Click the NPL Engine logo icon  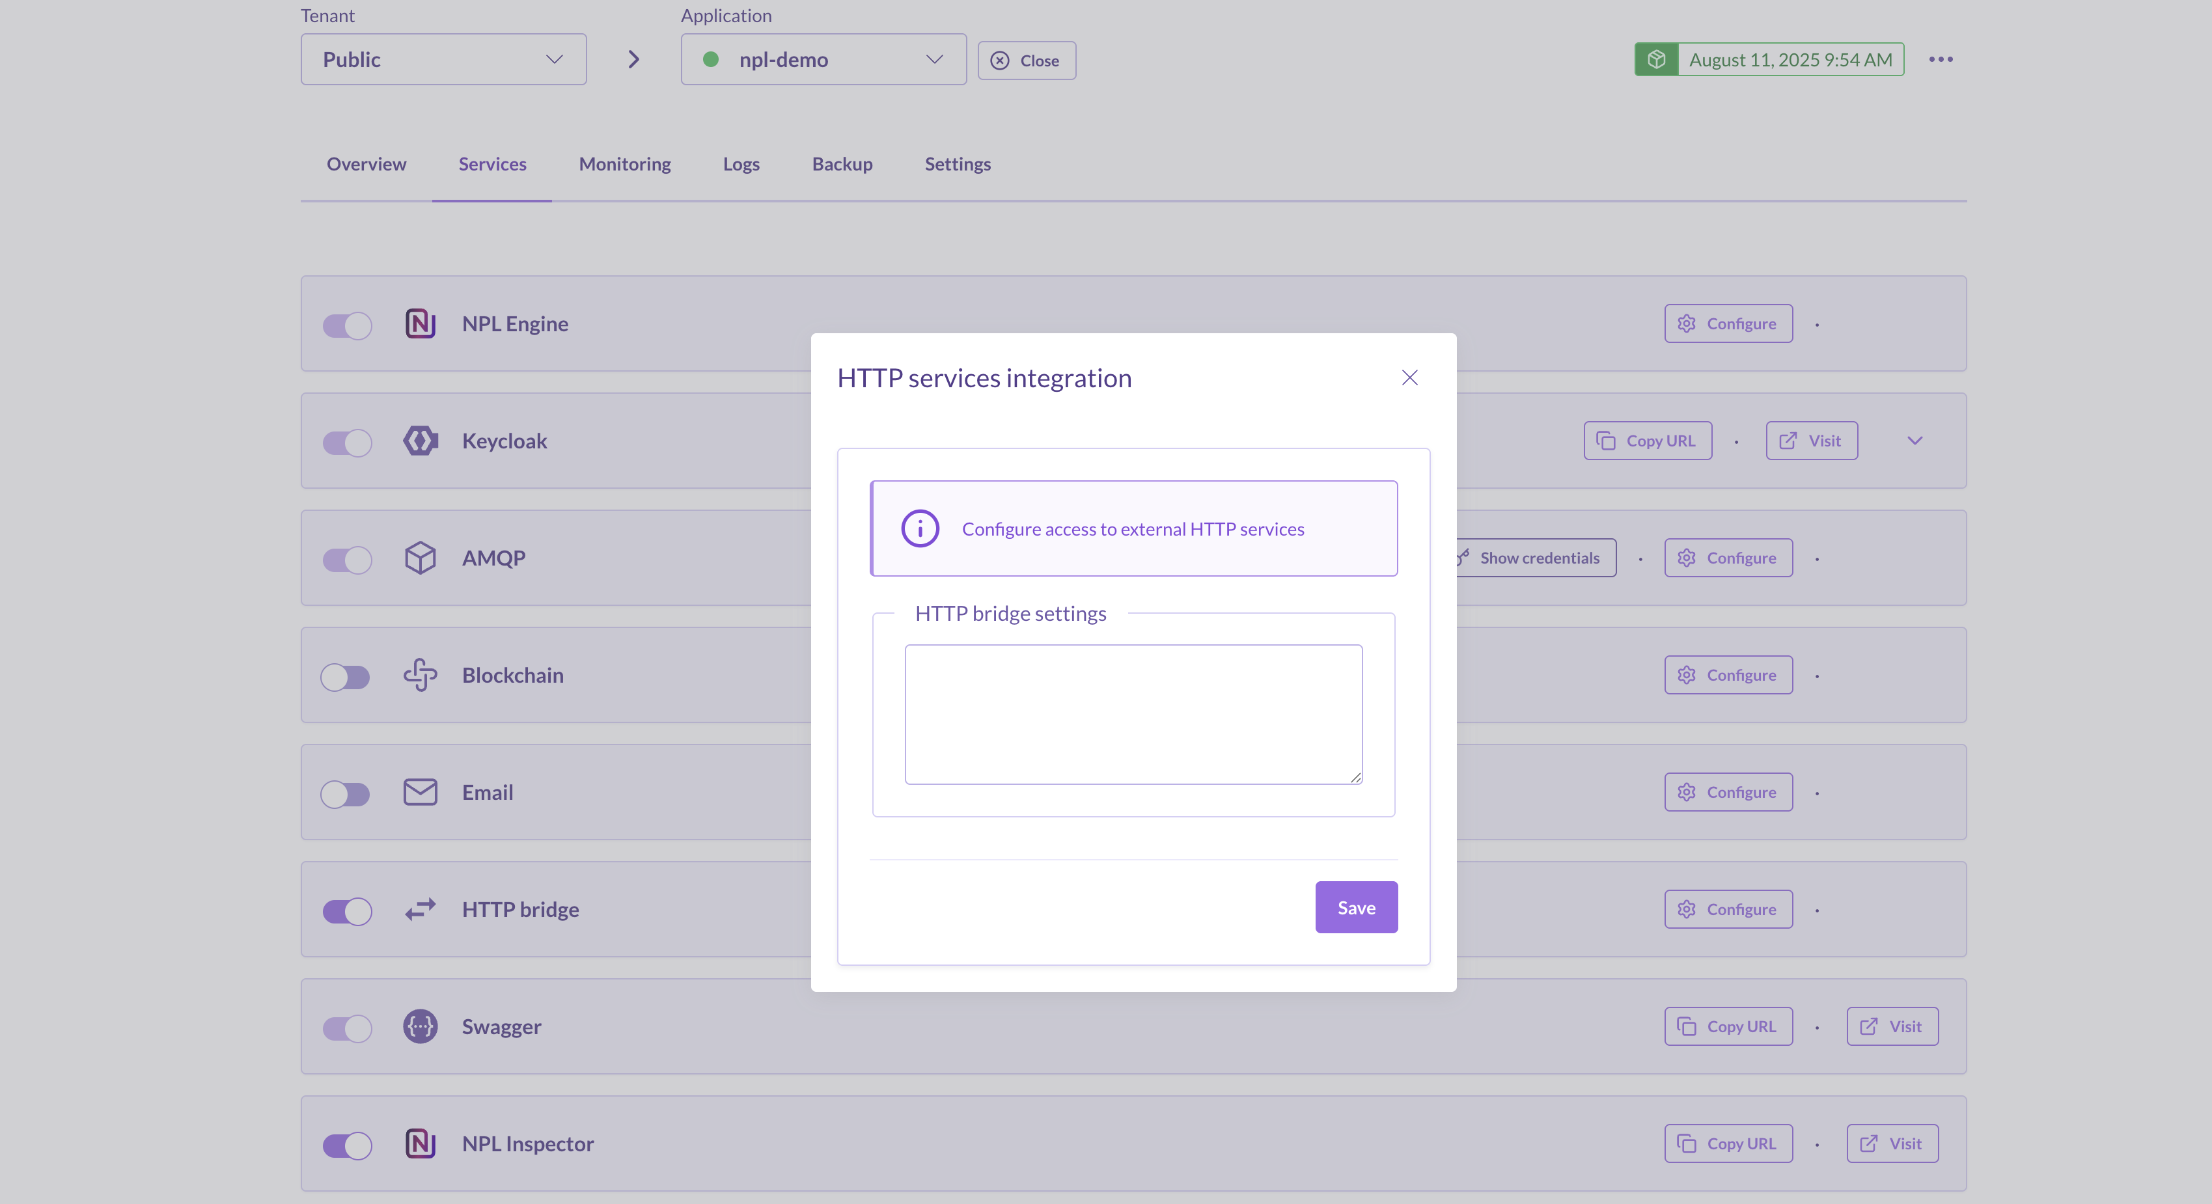(420, 323)
